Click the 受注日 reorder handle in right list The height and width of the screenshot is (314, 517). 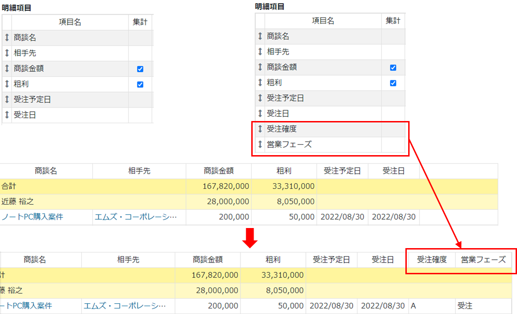coord(260,114)
